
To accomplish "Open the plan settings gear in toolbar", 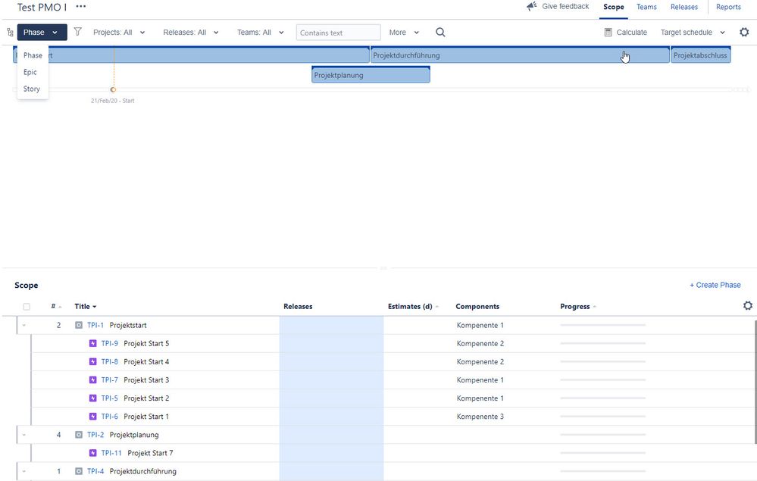I will (744, 33).
